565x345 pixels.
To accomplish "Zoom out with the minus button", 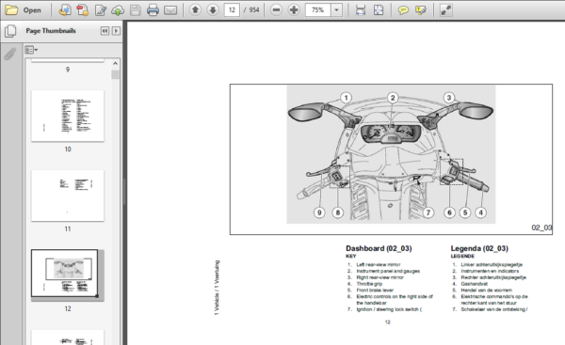I will click(276, 10).
